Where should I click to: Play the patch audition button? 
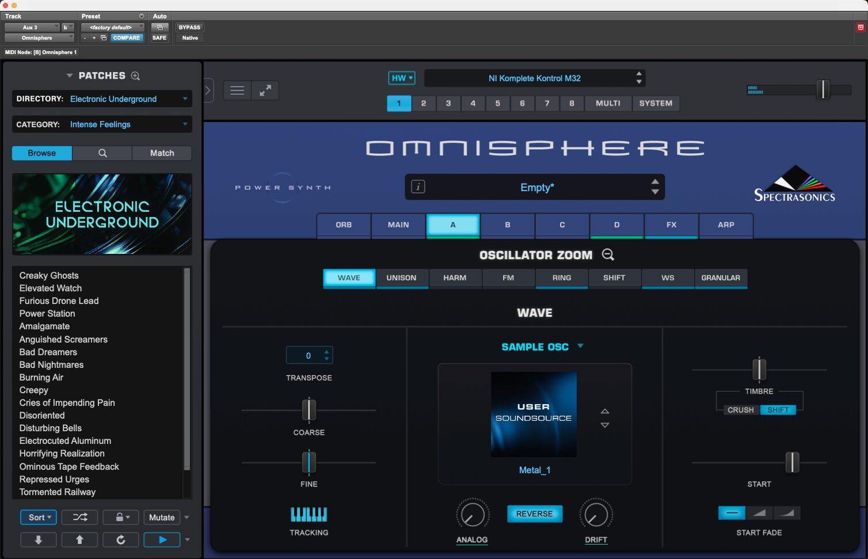162,539
